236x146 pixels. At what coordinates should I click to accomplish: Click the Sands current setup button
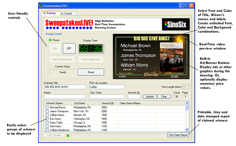62,72
